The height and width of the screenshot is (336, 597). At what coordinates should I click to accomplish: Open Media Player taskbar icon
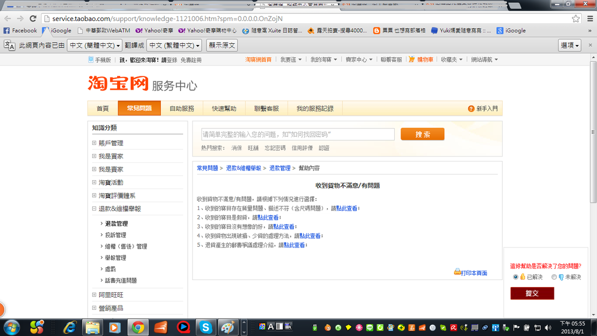[x=115, y=328]
